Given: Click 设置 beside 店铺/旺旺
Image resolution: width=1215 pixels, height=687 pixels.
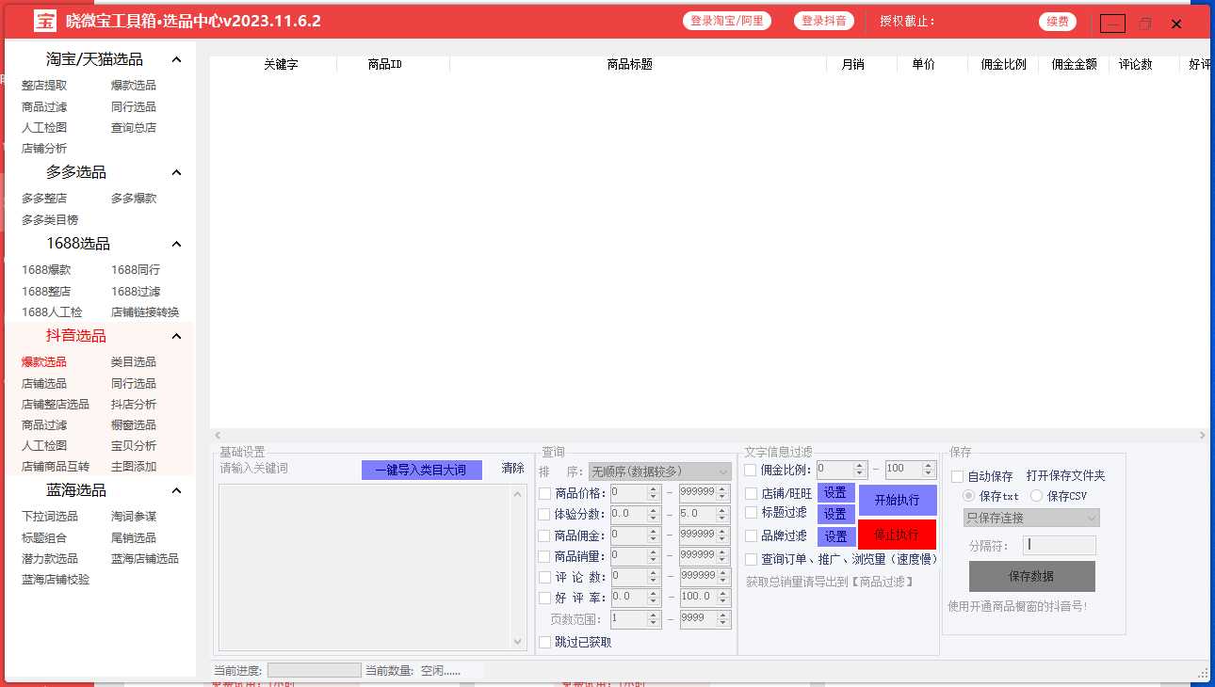Looking at the screenshot, I should 836,493.
